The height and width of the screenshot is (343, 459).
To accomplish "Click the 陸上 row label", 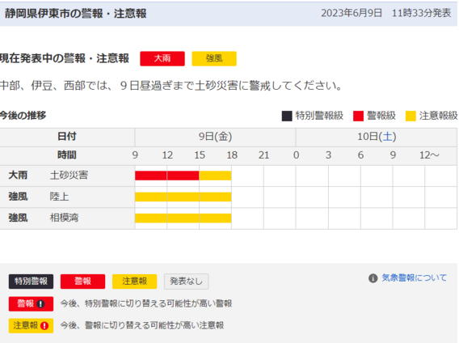I will 60,197.
